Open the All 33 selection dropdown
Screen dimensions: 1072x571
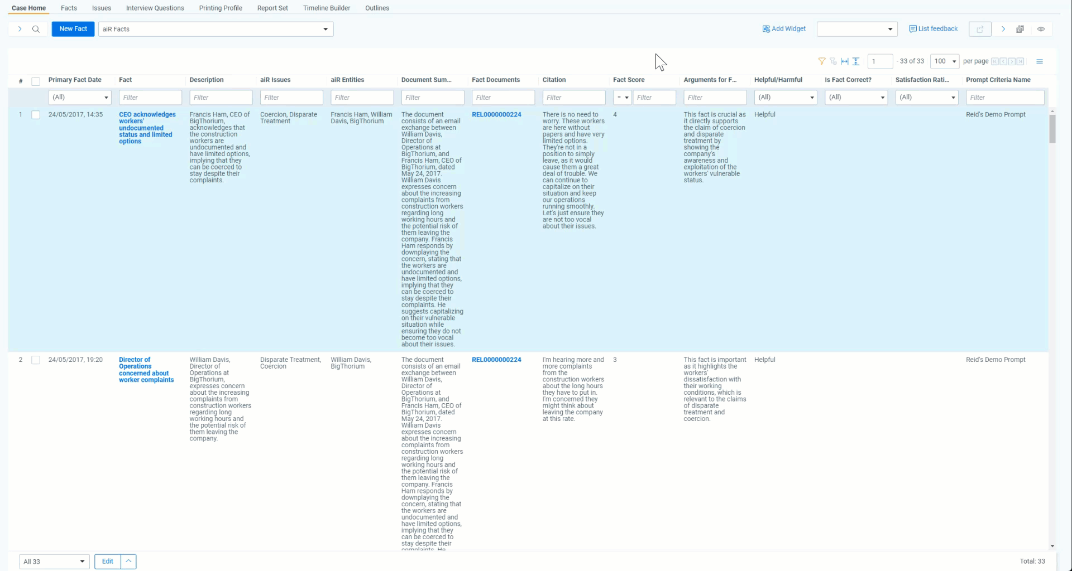(x=54, y=562)
